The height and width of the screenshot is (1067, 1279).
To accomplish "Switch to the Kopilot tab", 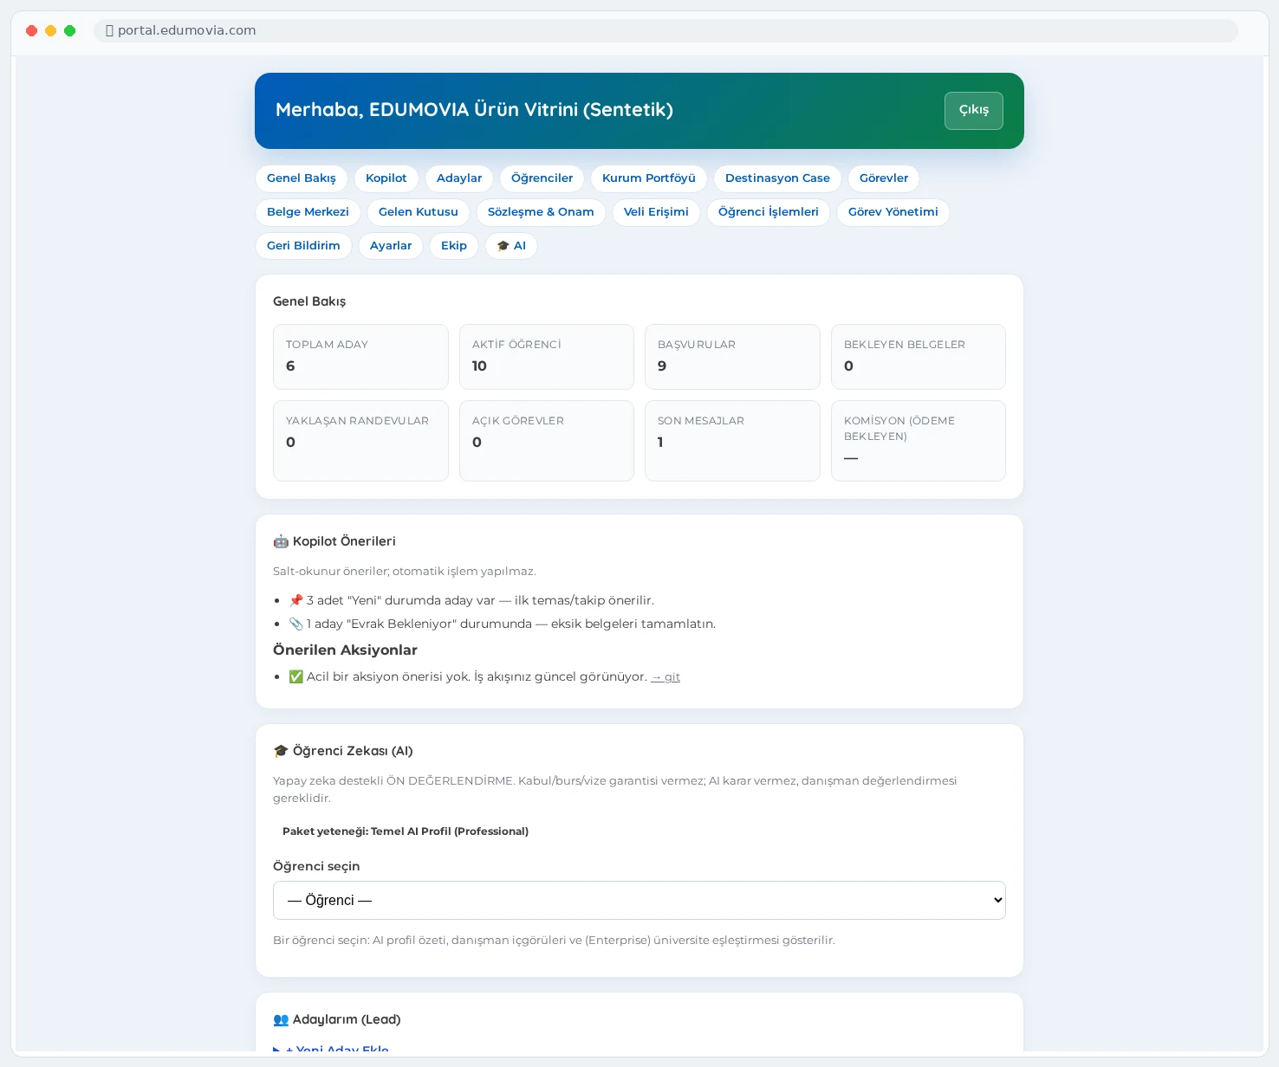I will [x=386, y=178].
